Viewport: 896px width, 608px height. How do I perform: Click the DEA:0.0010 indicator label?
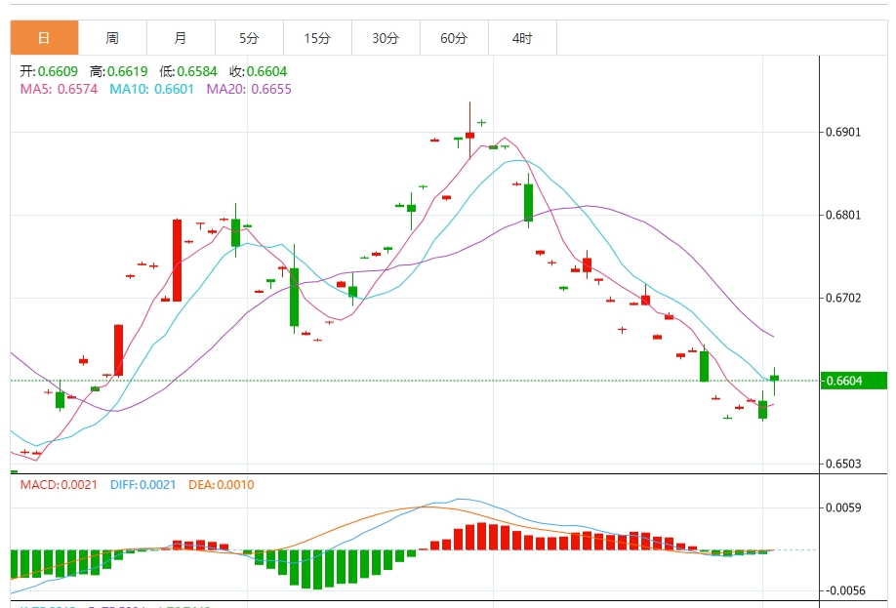(222, 485)
